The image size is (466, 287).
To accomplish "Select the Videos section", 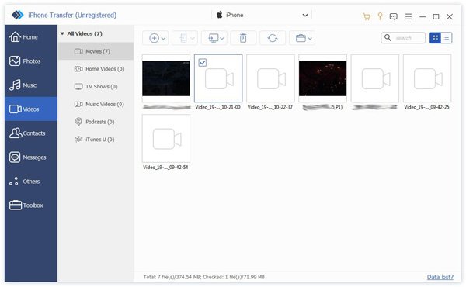I will click(30, 109).
